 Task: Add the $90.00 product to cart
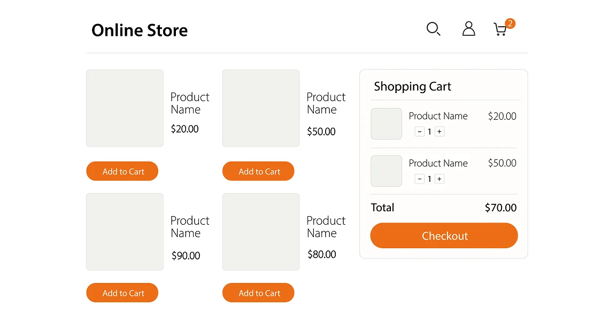click(122, 293)
